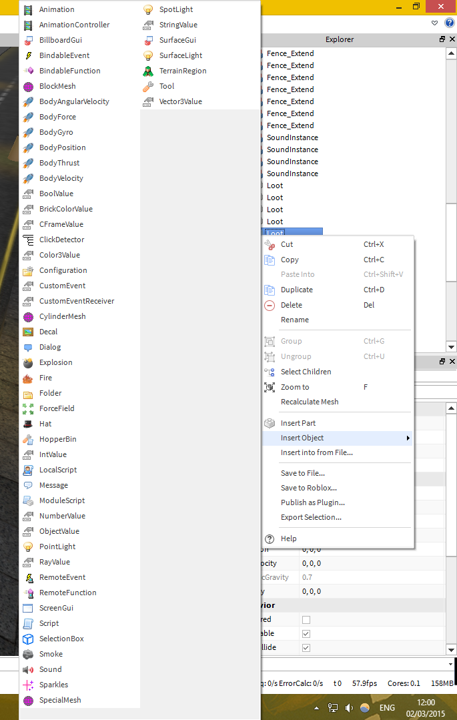Open the dropdown arrow at command bar right

pos(451,664)
